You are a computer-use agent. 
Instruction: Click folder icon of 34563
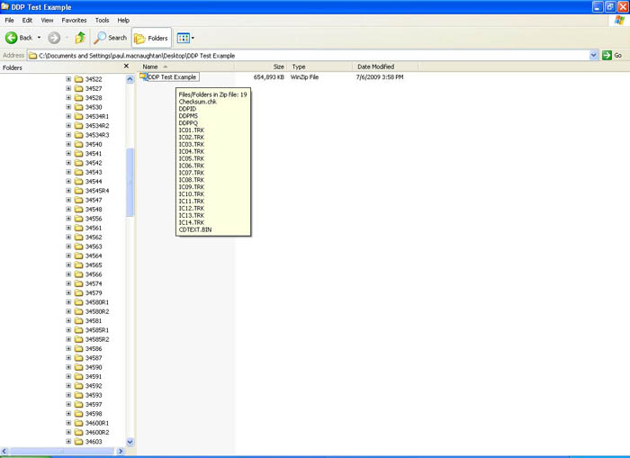pyautogui.click(x=79, y=247)
